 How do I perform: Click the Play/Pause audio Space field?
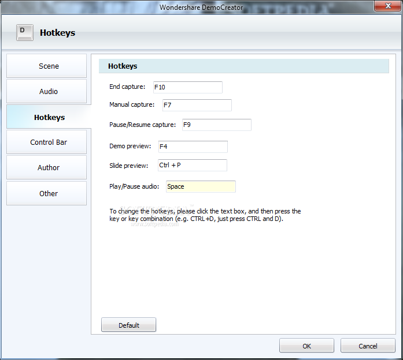(201, 187)
